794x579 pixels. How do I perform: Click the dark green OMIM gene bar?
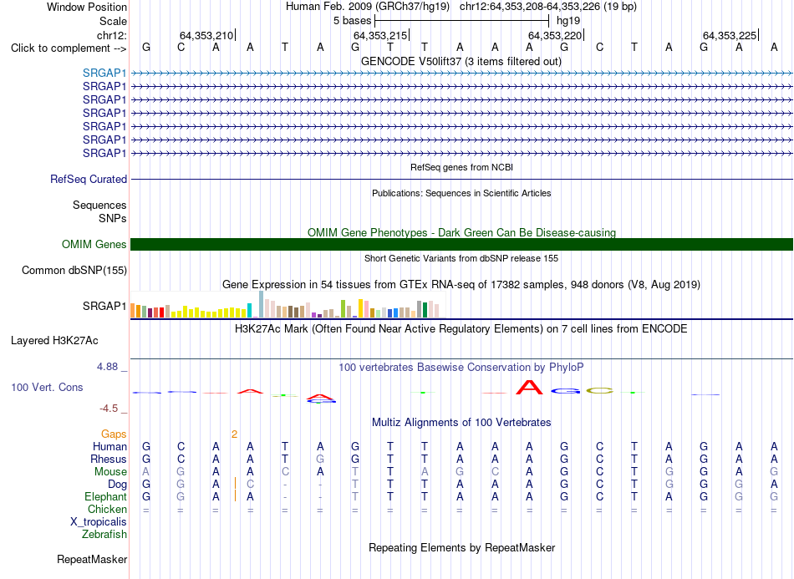click(x=461, y=245)
